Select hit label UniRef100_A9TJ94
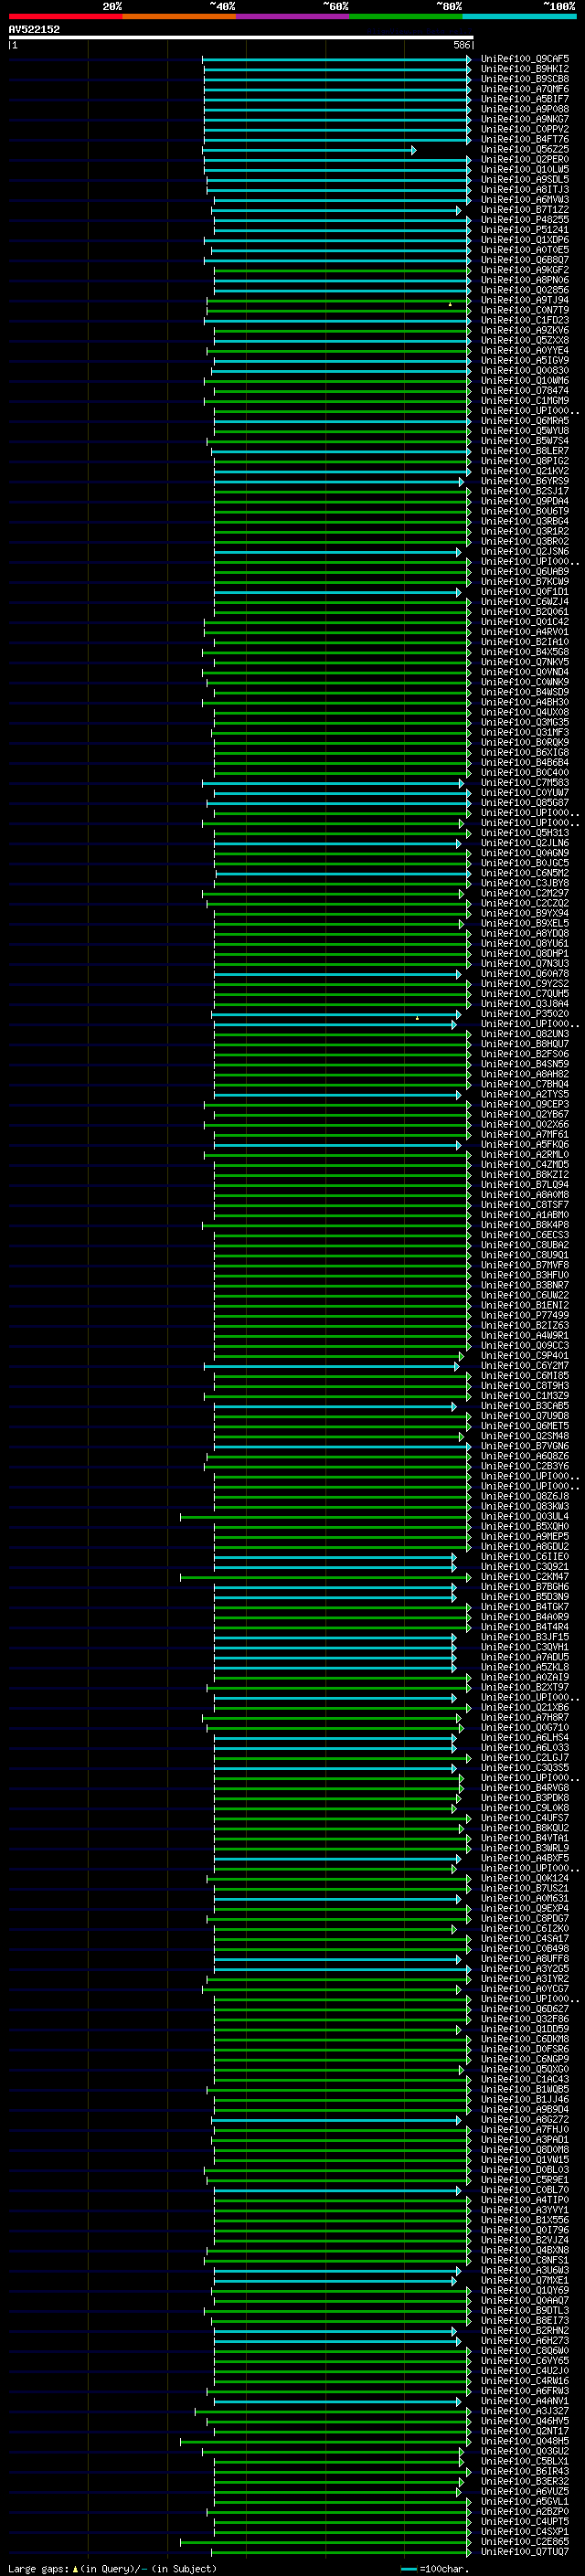Screen dimensions: 585x2576 pos(525,300)
